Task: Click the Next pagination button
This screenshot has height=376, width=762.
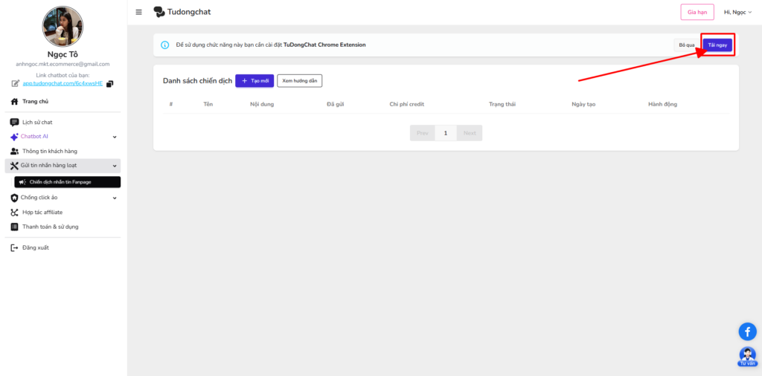Action: [470, 133]
